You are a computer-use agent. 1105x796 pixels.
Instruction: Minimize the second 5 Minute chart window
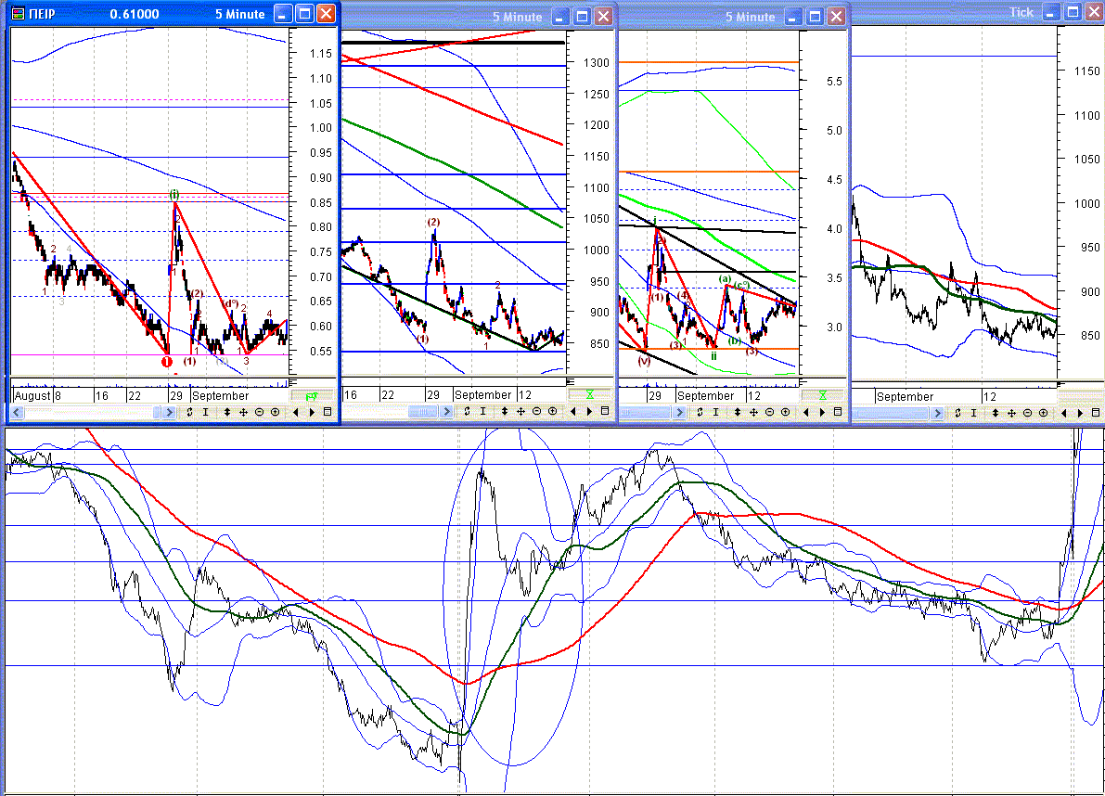coord(560,16)
